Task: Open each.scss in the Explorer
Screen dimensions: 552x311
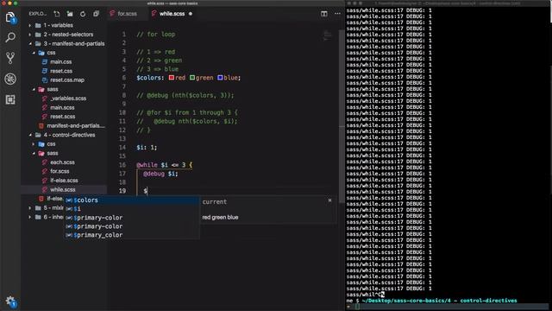Action: pos(63,162)
